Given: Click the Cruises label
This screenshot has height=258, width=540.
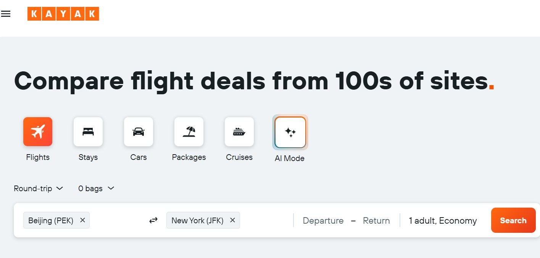Looking at the screenshot, I should pyautogui.click(x=239, y=157).
